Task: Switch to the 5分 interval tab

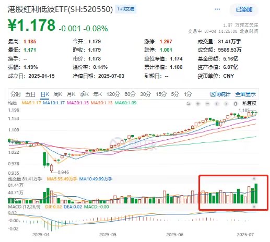Action: [x=175, y=94]
